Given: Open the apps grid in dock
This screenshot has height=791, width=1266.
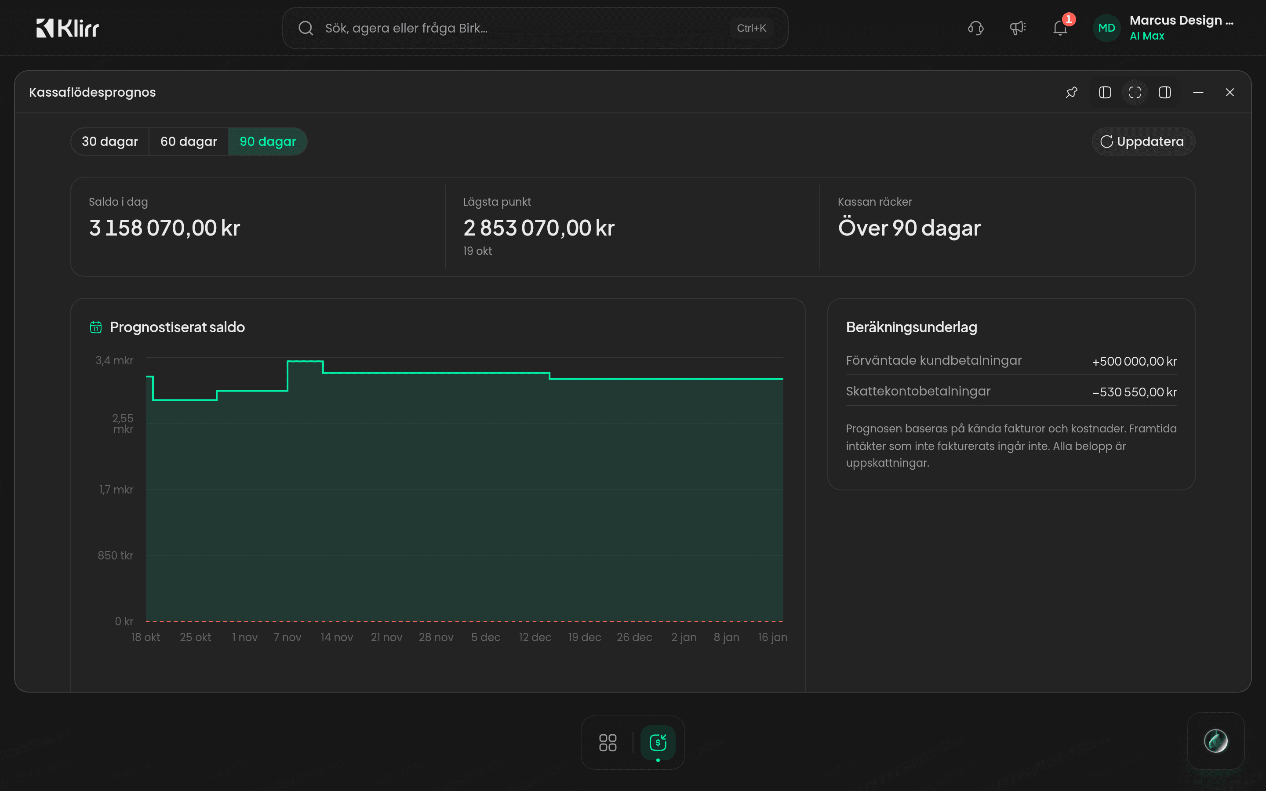Looking at the screenshot, I should click(608, 742).
